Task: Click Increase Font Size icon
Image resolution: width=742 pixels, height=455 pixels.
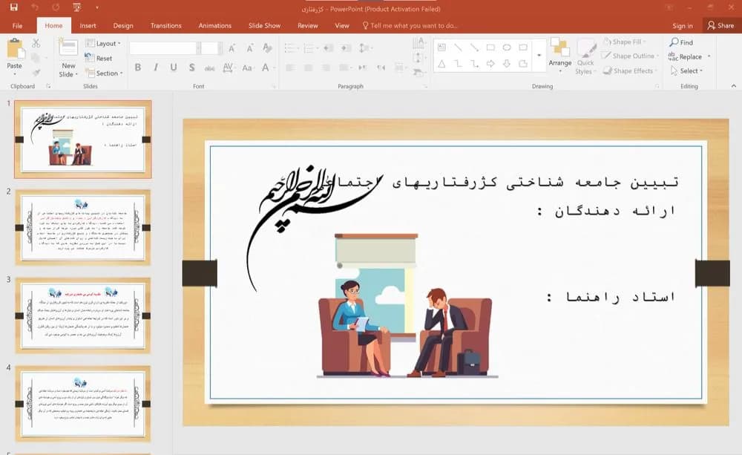Action: click(232, 48)
